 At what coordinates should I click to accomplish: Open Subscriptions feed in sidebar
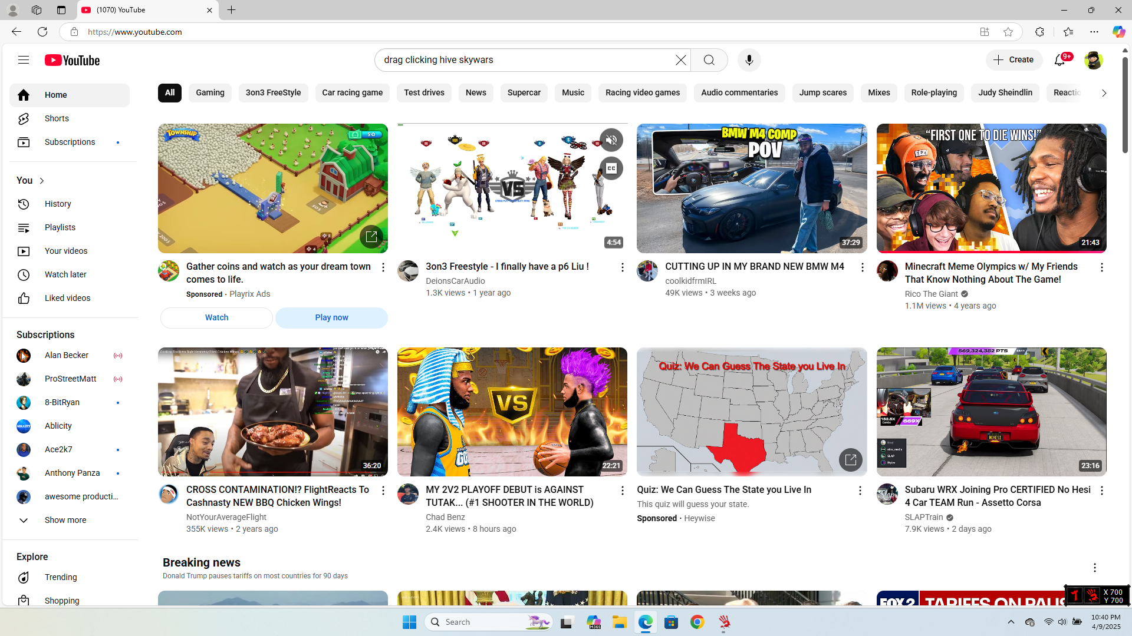70,142
